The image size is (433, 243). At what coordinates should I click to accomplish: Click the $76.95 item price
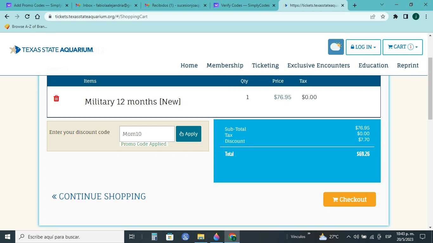tap(282, 97)
